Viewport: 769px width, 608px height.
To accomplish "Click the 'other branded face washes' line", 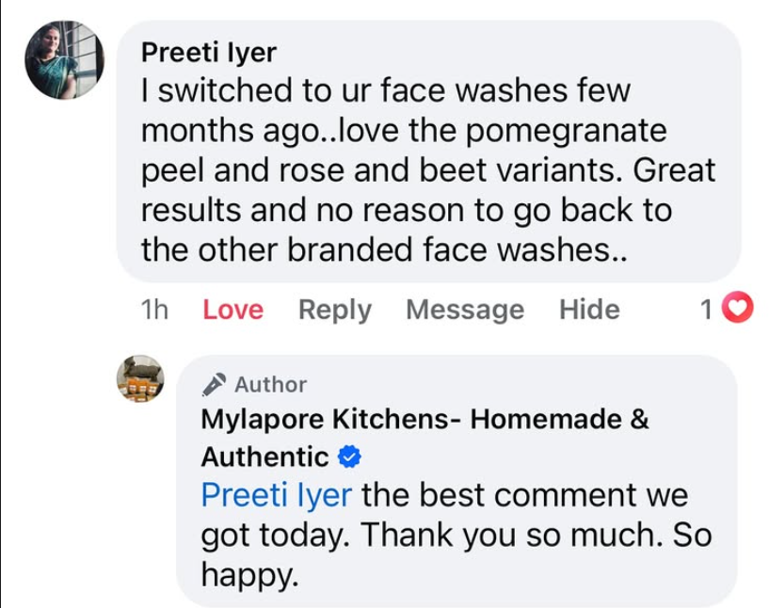I will (383, 250).
